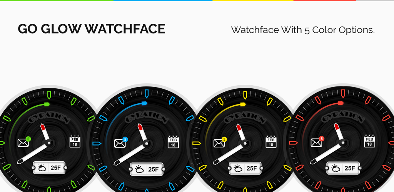The width and height of the screenshot is (394, 192).
Task: Click the green notification badge showing 5
Action: point(28,139)
